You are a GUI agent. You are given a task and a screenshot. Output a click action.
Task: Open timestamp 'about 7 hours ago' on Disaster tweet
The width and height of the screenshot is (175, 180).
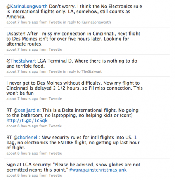click(x=22, y=49)
